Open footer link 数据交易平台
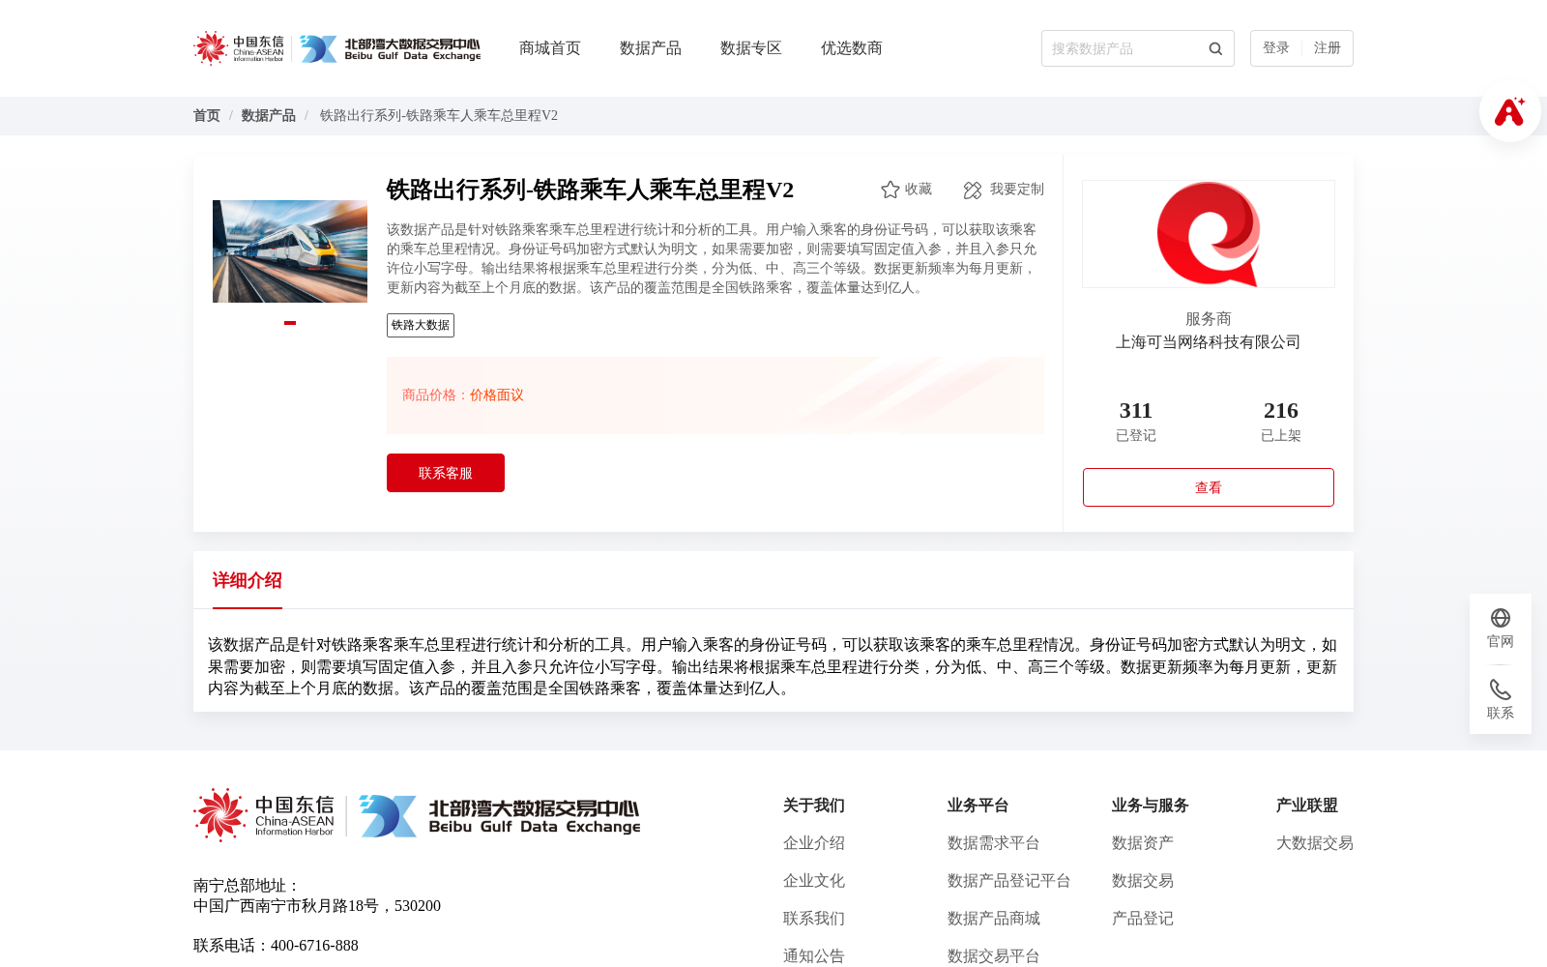Screen dimensions: 1547x967 tap(994, 956)
